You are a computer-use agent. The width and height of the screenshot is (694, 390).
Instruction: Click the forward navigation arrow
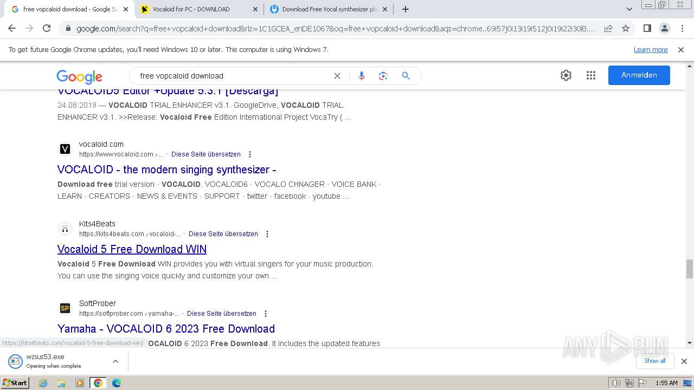click(29, 28)
